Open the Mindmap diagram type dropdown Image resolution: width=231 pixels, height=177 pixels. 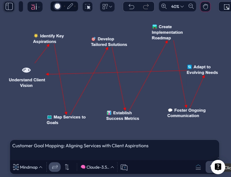click(27, 167)
